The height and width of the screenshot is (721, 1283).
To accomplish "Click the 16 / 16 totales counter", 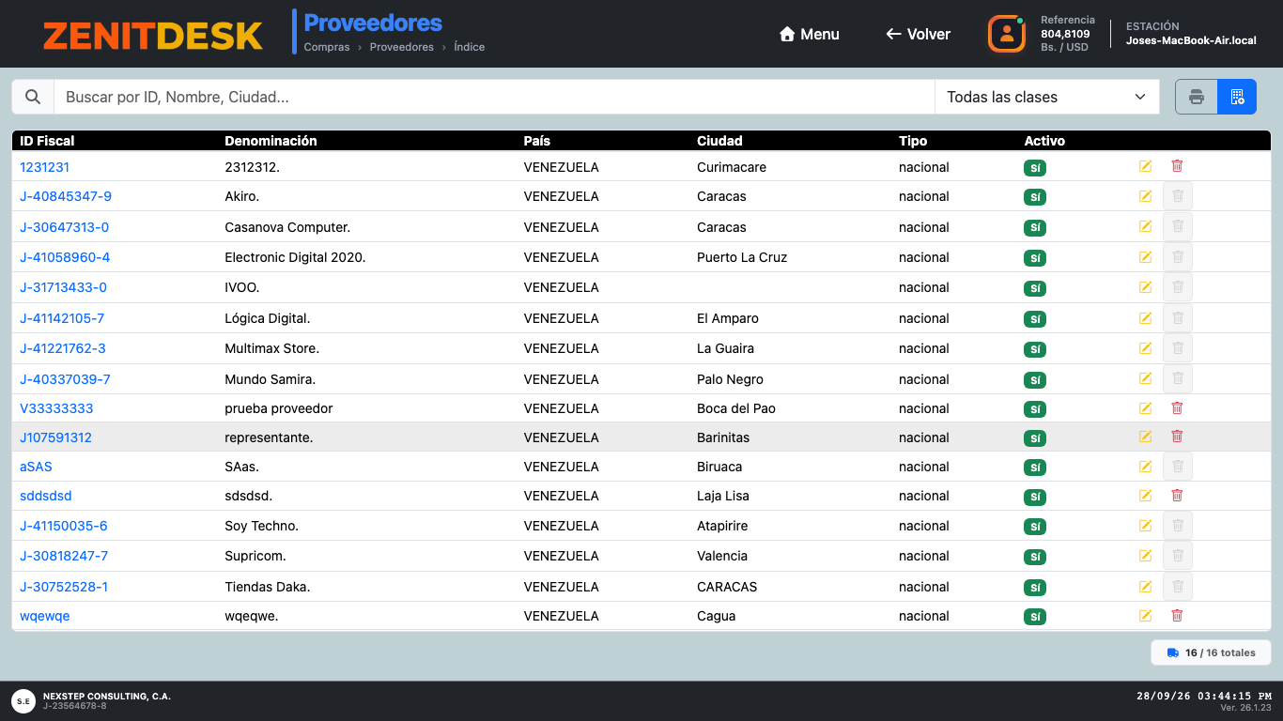I will pos(1211,652).
